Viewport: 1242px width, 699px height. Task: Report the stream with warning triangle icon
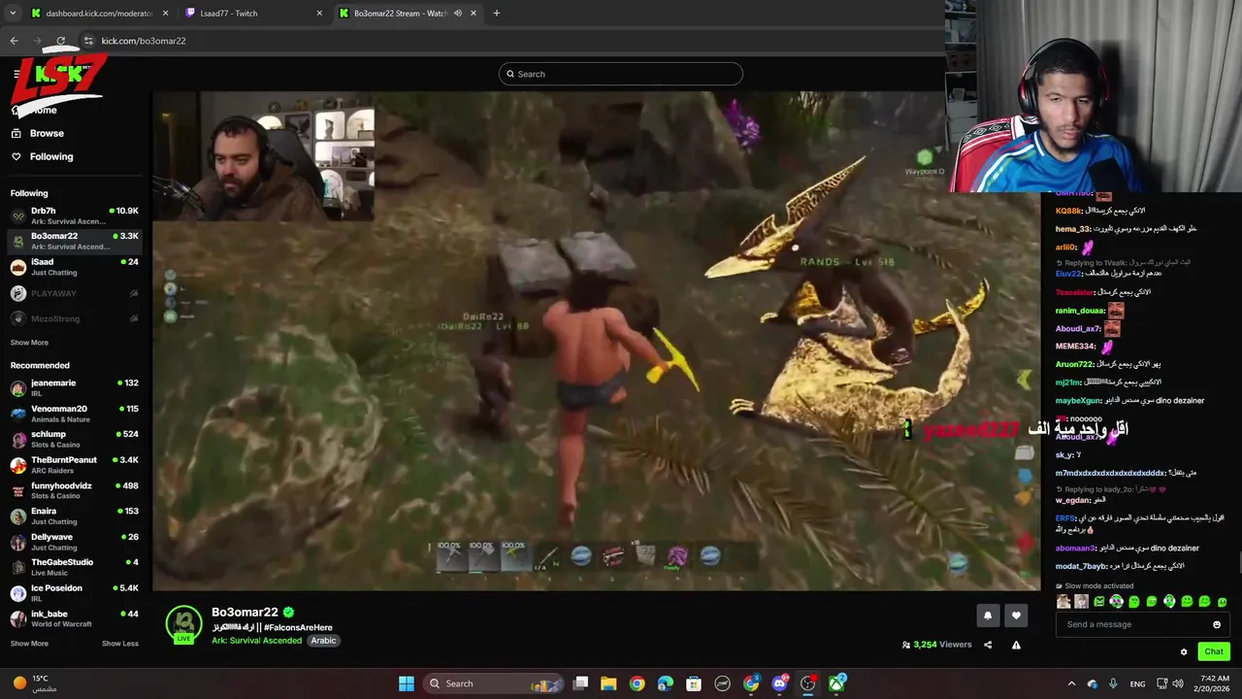click(1016, 645)
